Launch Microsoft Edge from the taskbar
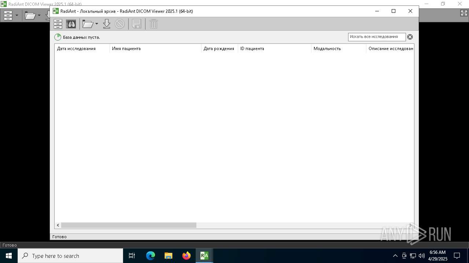Screen dimensions: 469x263 click(x=151, y=256)
